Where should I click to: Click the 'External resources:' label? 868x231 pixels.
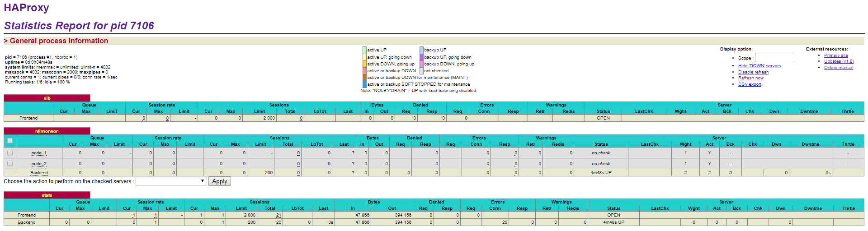coord(827,49)
